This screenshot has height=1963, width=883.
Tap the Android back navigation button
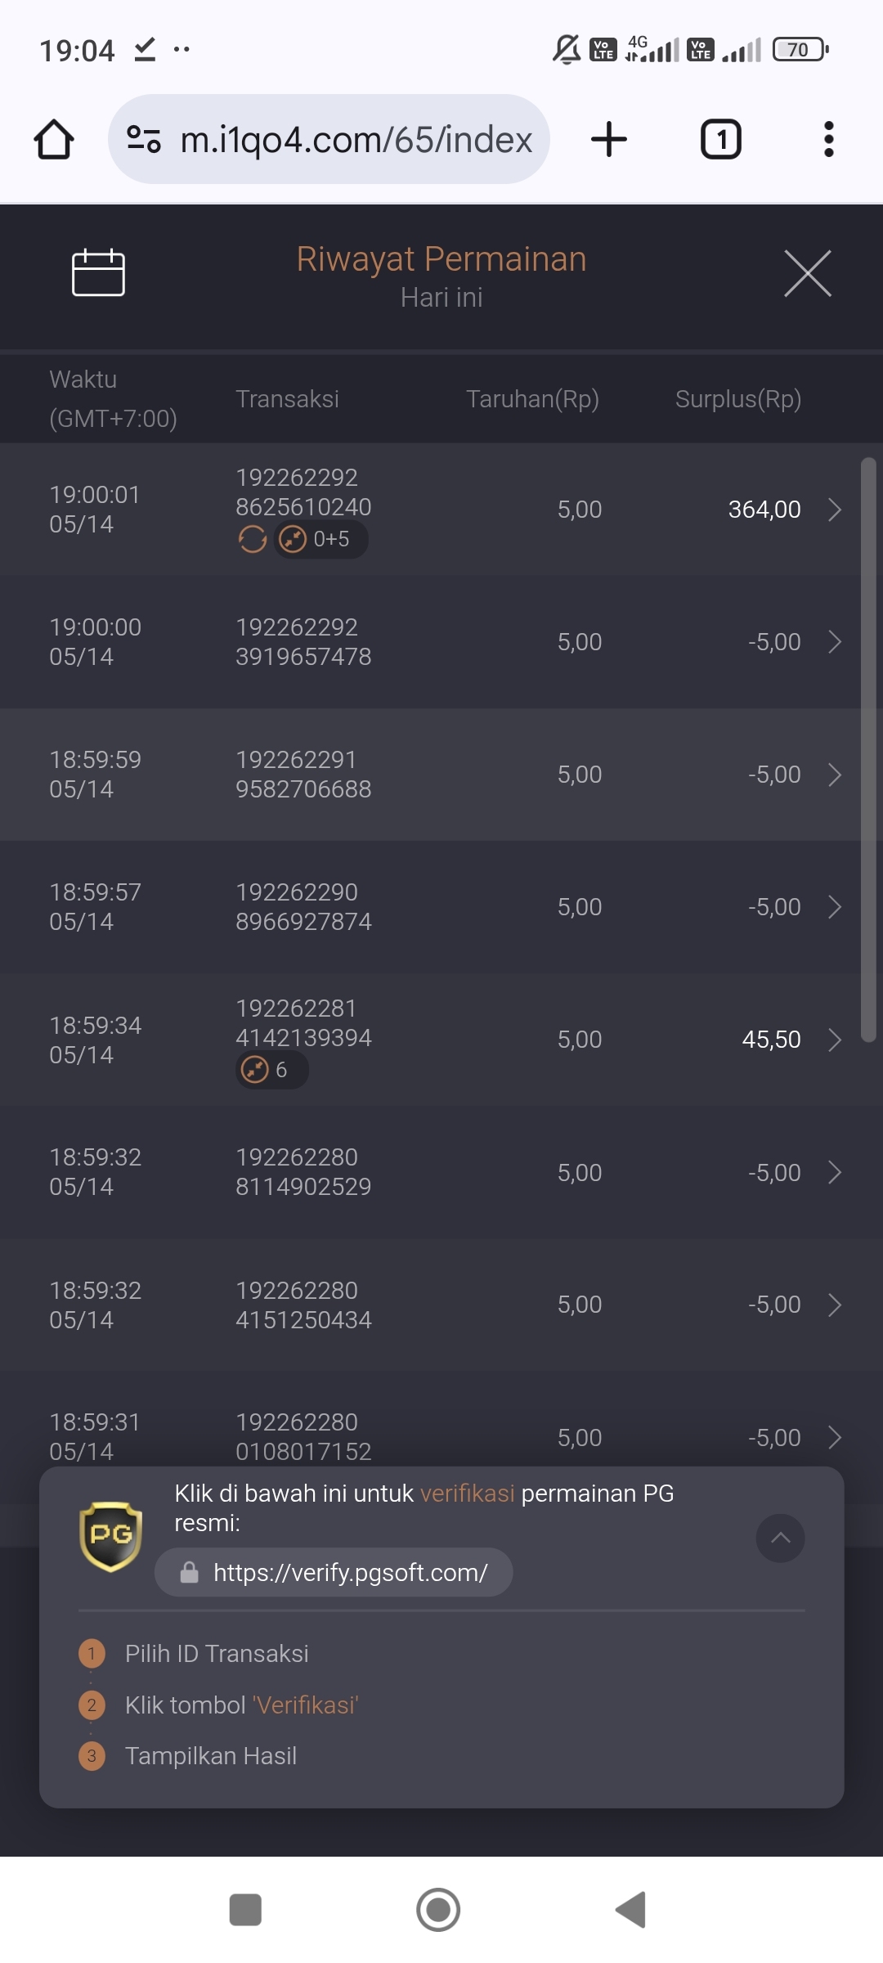tap(630, 1910)
